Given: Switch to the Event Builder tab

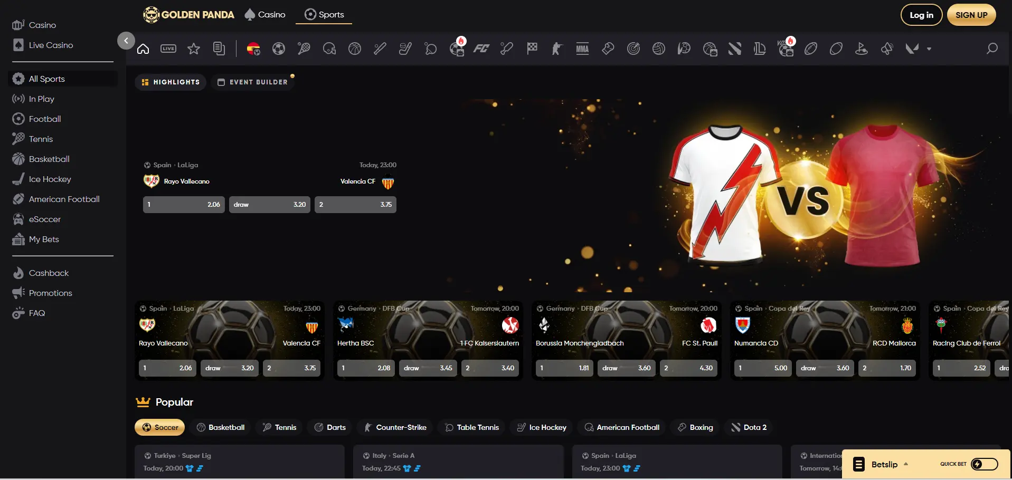Looking at the screenshot, I should click(x=253, y=82).
